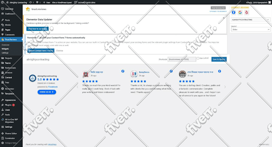The height and width of the screenshot is (147, 272).
Task: Show previous review with left arrow
Action: coord(78,87)
